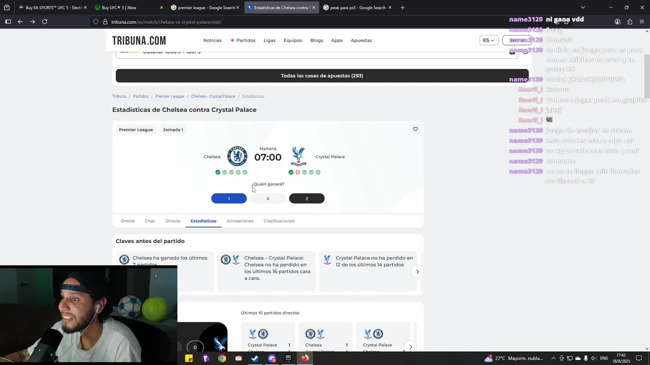The image size is (650, 365).
Task: Reload the page with the refresh icon
Action: (x=45, y=22)
